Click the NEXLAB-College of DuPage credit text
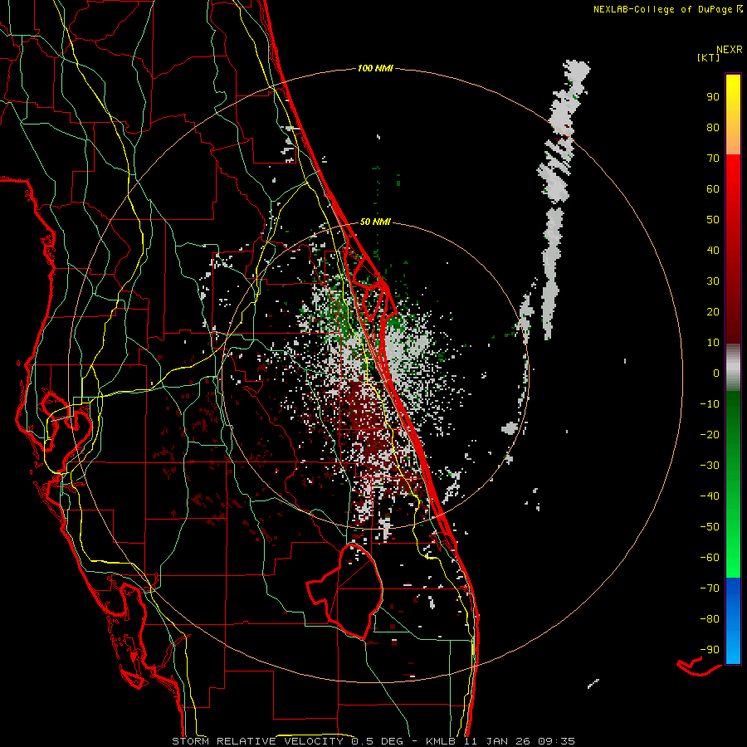Screen dimensions: 747x747 pyautogui.click(x=662, y=9)
